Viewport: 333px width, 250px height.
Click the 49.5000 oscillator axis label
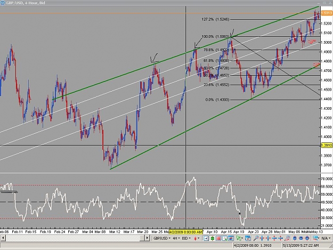coord(327,202)
